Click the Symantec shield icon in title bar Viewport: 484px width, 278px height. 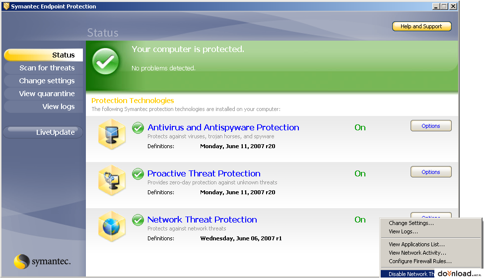pos(6,6)
